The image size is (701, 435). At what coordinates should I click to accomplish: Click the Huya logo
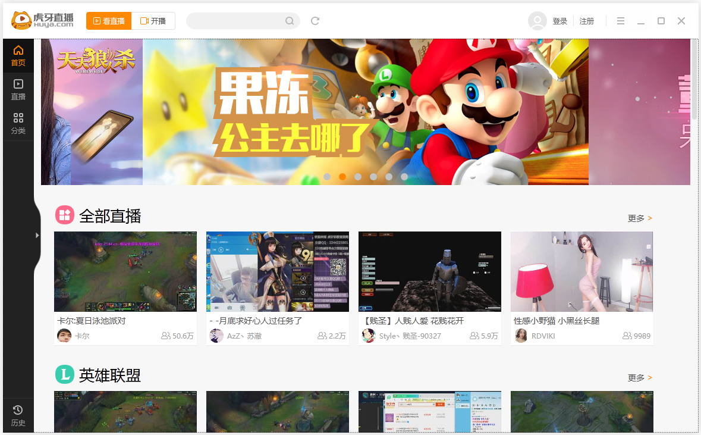pos(42,20)
